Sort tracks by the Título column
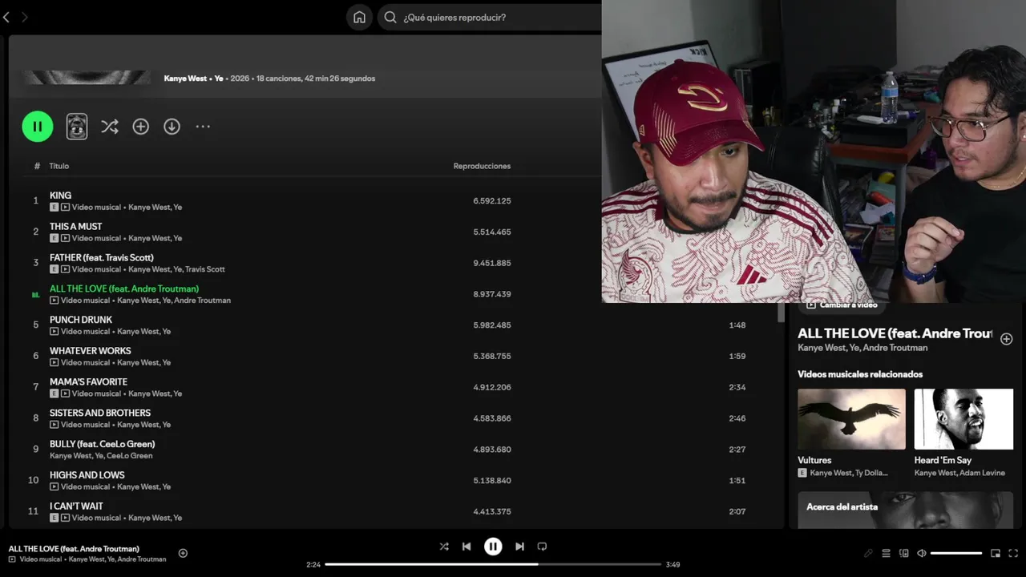 pos(59,166)
